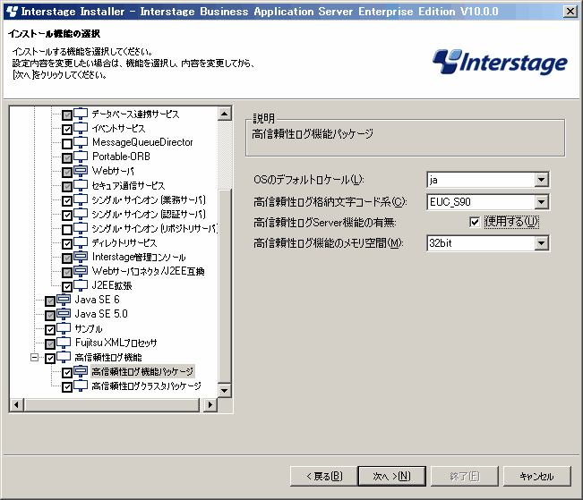Uncheck the サンプル checkbox
Viewport: 583px width, 500px height.
pos(50,330)
